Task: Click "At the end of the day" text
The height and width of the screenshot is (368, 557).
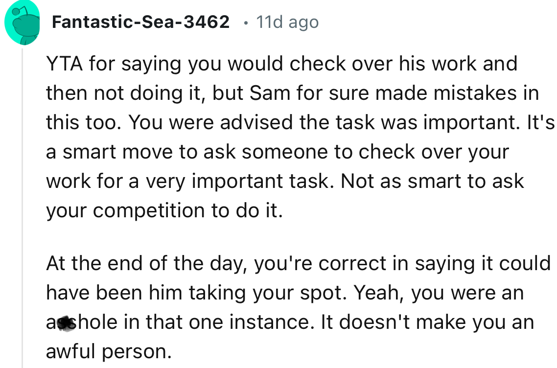Action: click(147, 264)
